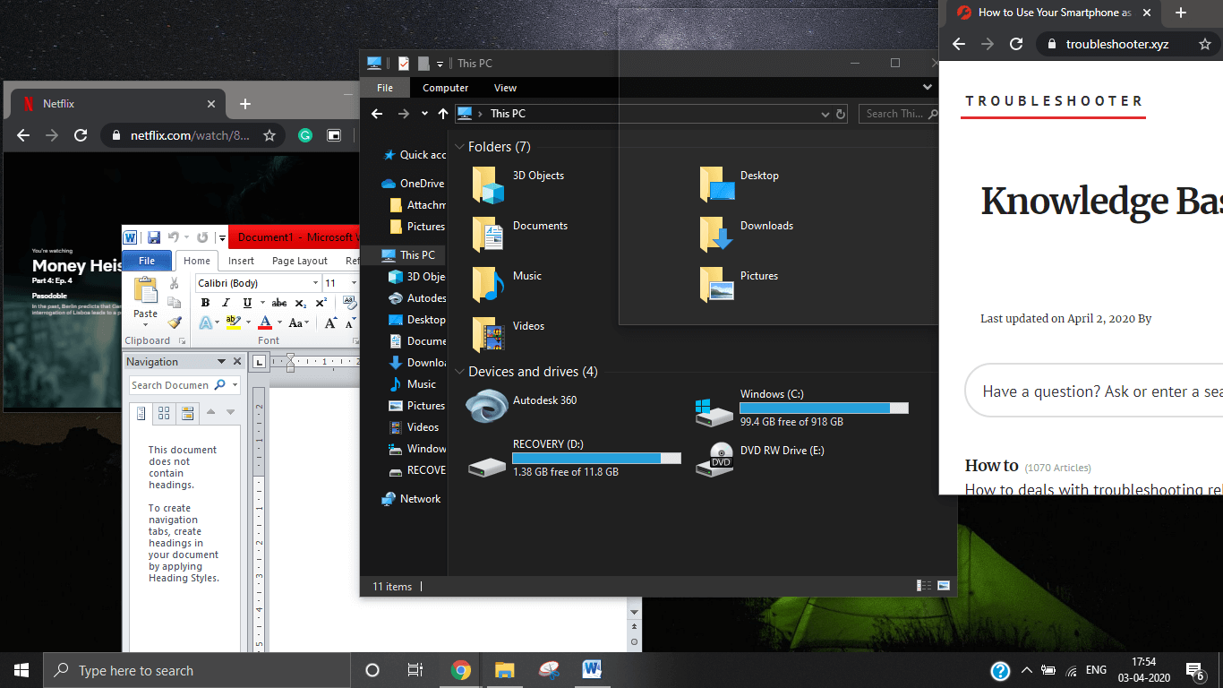The image size is (1223, 688).
Task: Collapse the Folders (7) section
Action: pos(460,147)
